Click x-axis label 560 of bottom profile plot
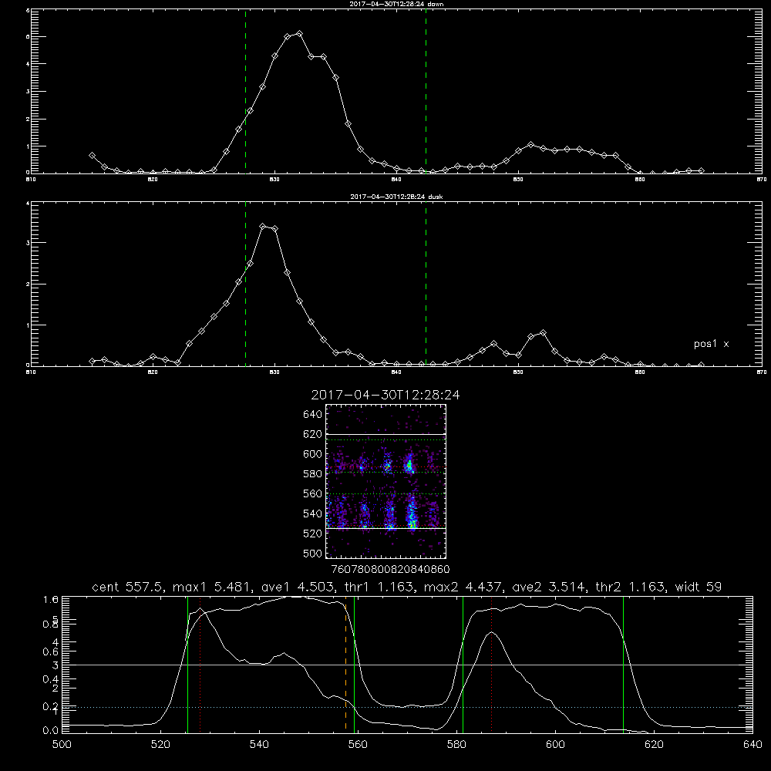Screen dimensions: 771x771 coord(358,745)
